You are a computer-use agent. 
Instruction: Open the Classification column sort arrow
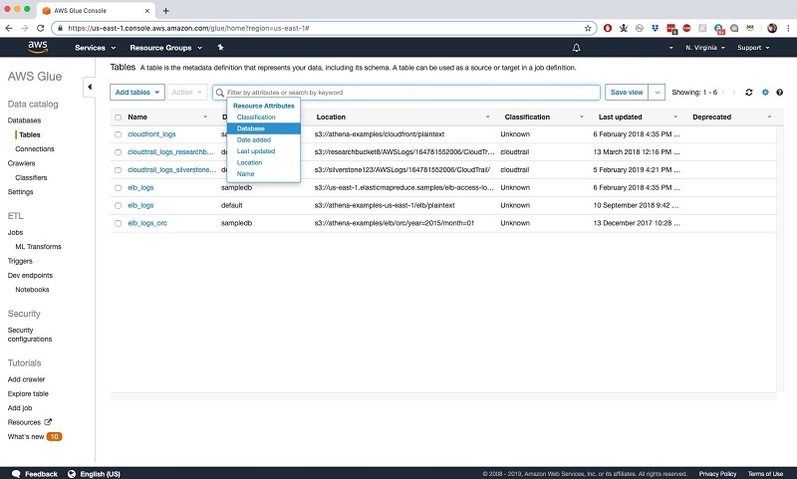[x=582, y=117]
